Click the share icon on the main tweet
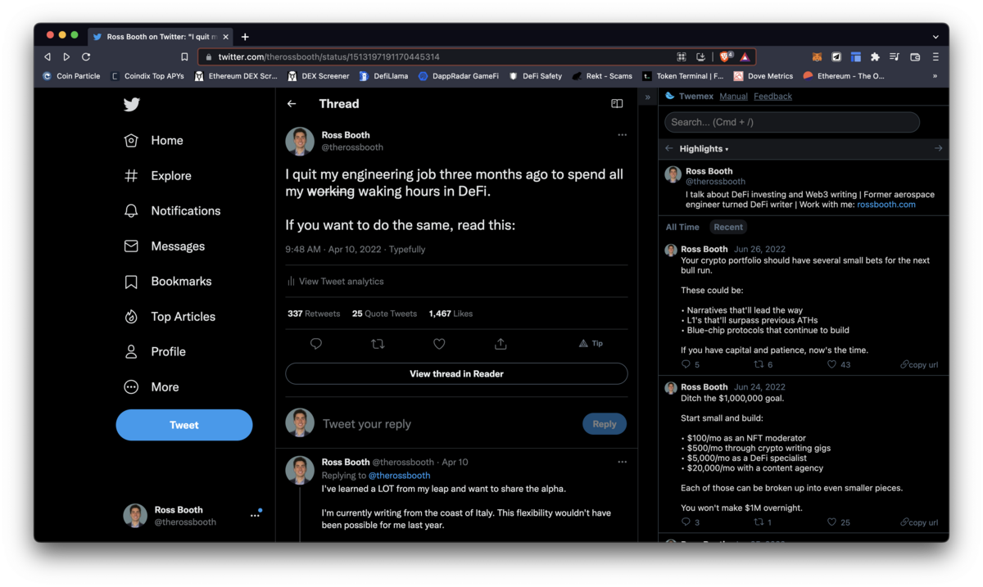The width and height of the screenshot is (983, 587). click(x=501, y=344)
